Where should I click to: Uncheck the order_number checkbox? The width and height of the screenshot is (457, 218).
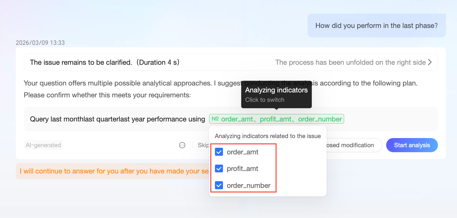coord(219,185)
